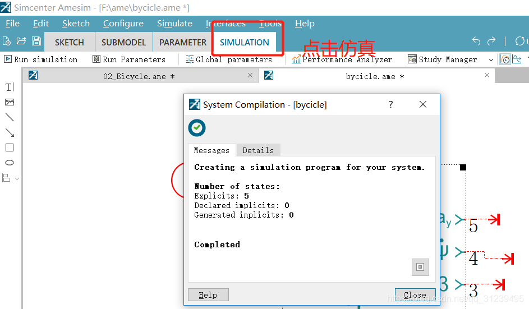The width and height of the screenshot is (529, 309).
Task: Open Global parameters
Action: coord(229,59)
